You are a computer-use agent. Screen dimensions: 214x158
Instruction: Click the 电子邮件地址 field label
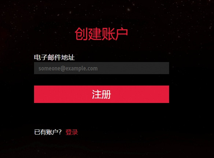(54, 57)
